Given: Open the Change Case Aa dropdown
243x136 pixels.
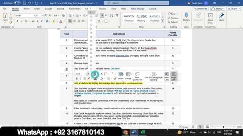Looking at the screenshot, I should pyautogui.click(x=56, y=15).
